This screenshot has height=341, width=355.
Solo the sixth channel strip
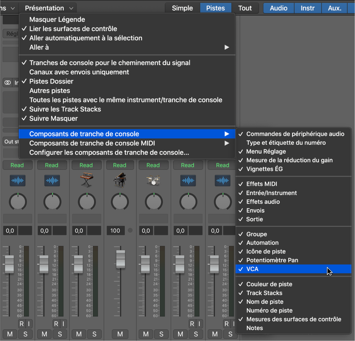[196, 334]
